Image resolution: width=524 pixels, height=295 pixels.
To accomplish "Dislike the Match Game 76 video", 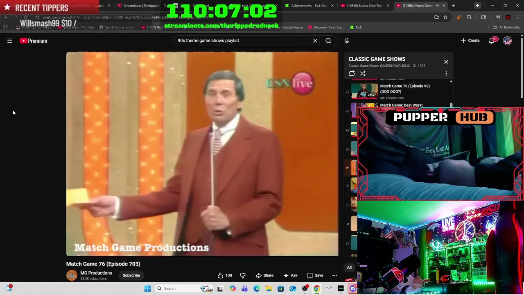I will tap(242, 275).
